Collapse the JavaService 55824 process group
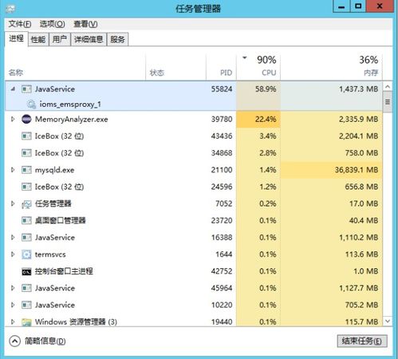Viewport: 398px width, 359px height. click(x=13, y=89)
